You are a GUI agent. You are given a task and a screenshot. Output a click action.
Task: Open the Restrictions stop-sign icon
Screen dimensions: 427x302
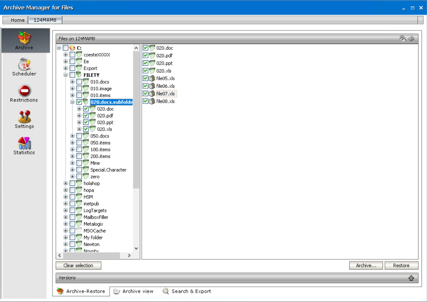click(24, 91)
